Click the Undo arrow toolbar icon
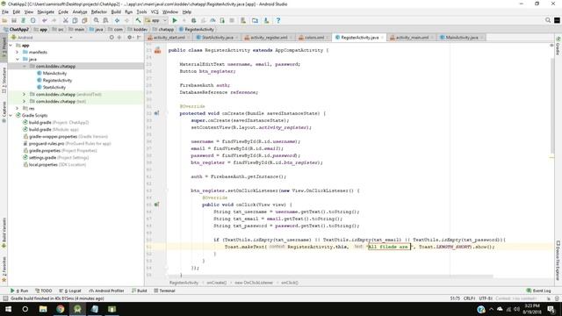Screen dimensions: 562x316 45,20
